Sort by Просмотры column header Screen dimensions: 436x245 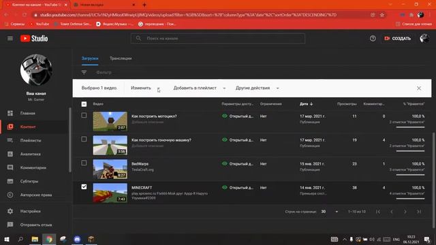point(347,104)
